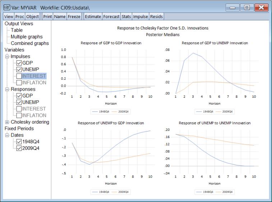Open the View menu button

click(x=9, y=17)
